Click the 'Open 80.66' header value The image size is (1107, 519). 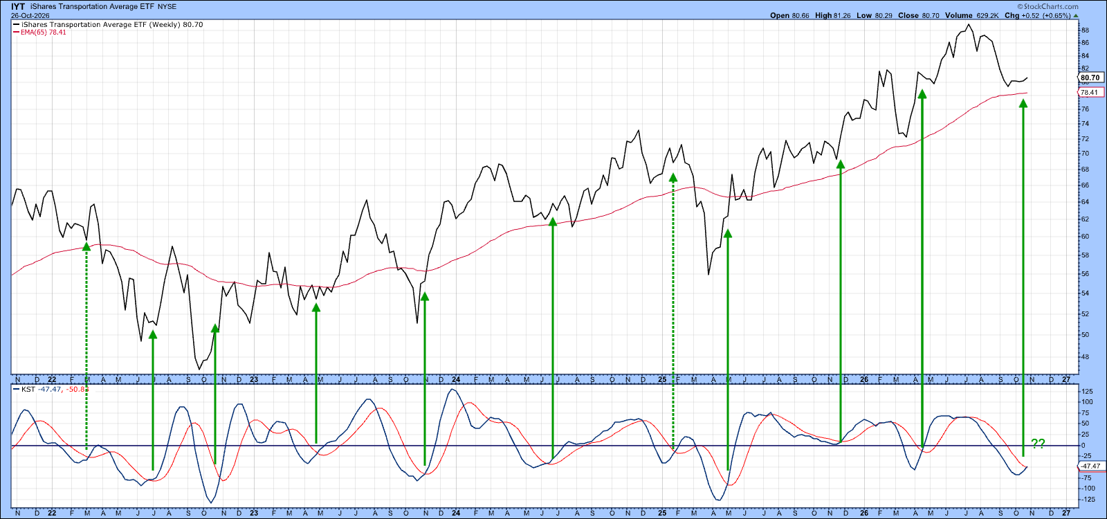click(789, 15)
